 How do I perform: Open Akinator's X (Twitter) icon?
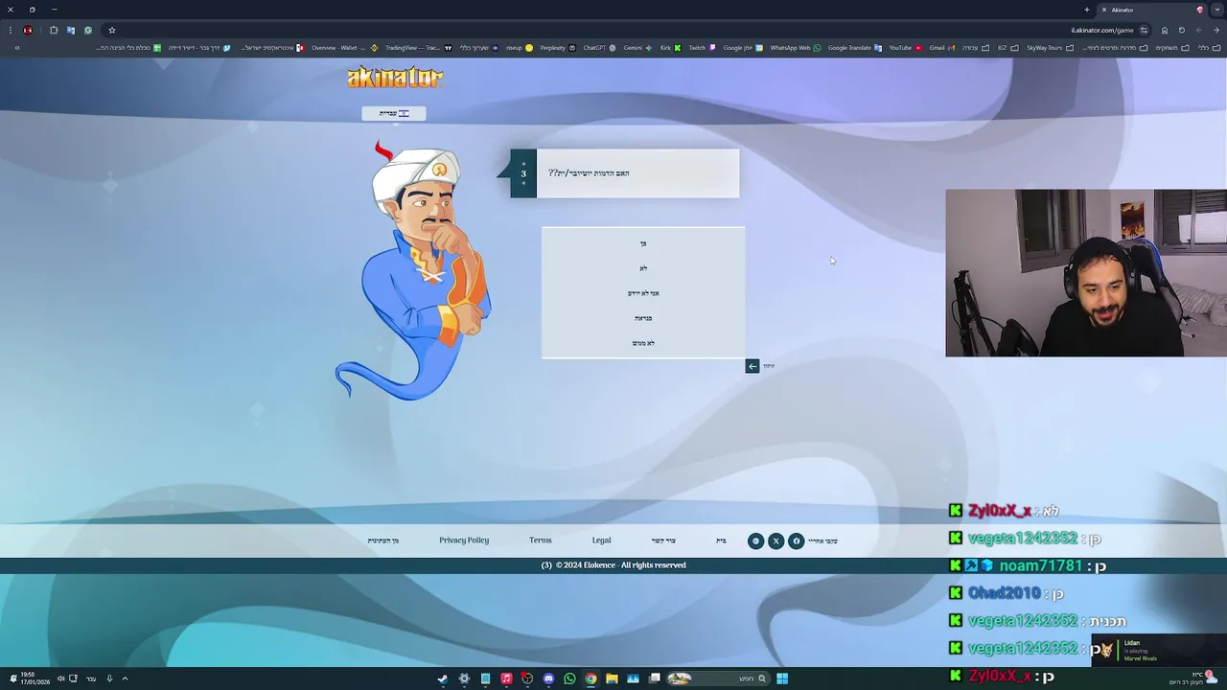[x=776, y=541]
